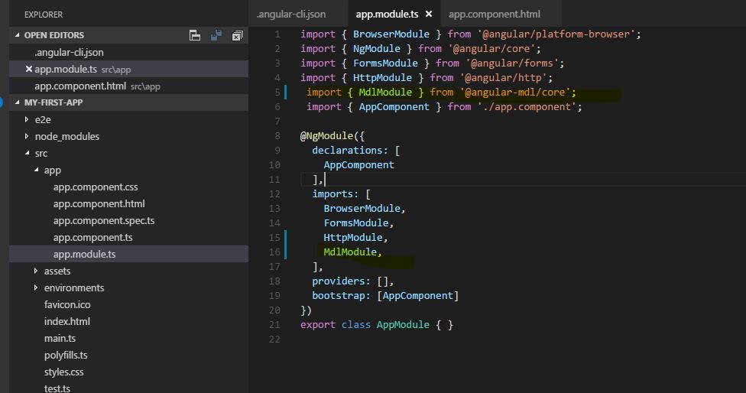Open index.html in the file tree
This screenshot has height=393, width=746.
pos(66,321)
